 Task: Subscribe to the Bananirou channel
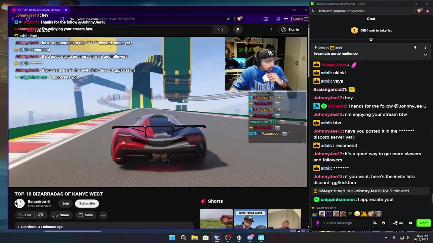pos(87,204)
